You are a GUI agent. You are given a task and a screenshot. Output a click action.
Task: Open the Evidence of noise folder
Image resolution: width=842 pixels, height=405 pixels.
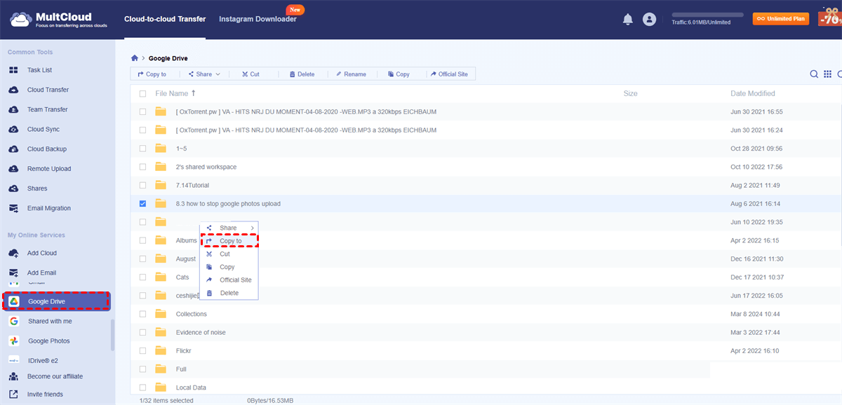point(201,332)
